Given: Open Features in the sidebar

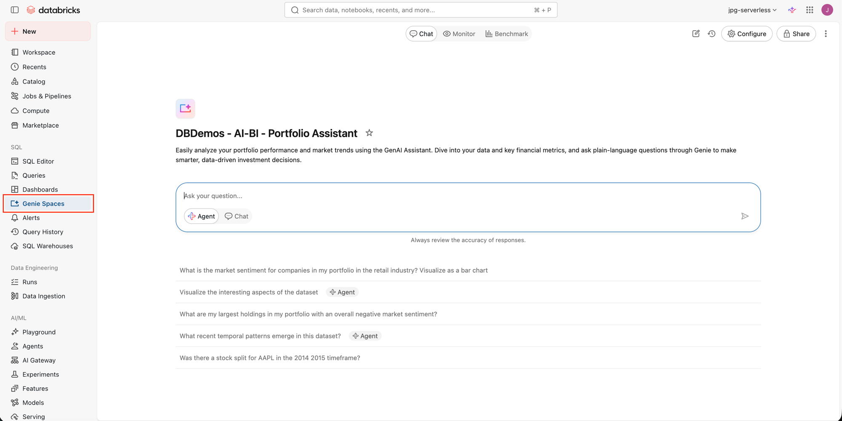Looking at the screenshot, I should tap(48, 389).
